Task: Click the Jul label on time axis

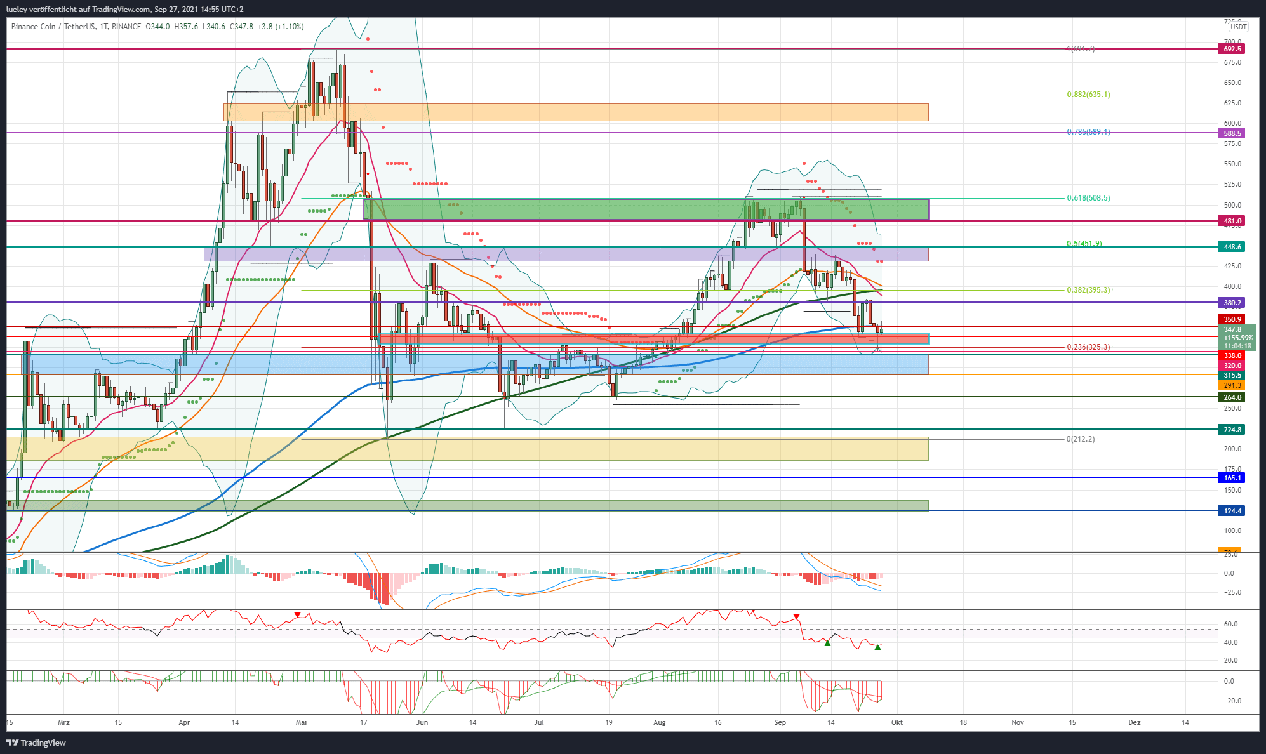Action: point(539,722)
